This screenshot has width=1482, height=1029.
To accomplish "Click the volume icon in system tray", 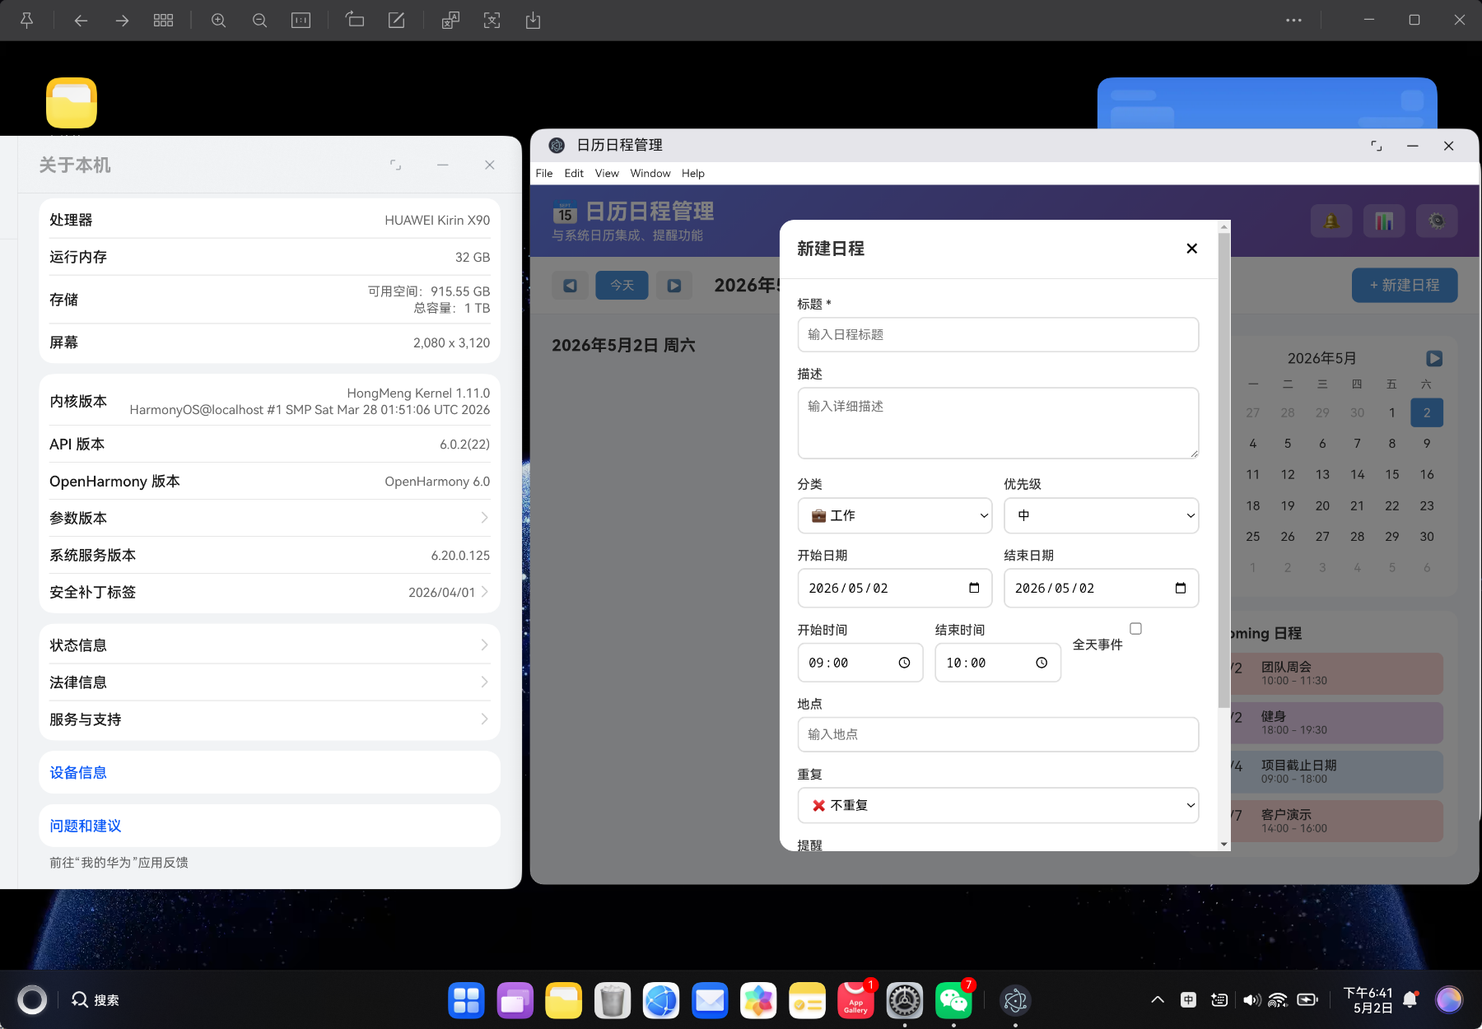I will point(1251,1000).
